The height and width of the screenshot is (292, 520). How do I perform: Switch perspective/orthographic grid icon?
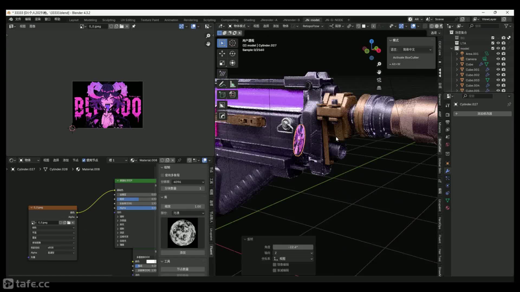tap(379, 88)
